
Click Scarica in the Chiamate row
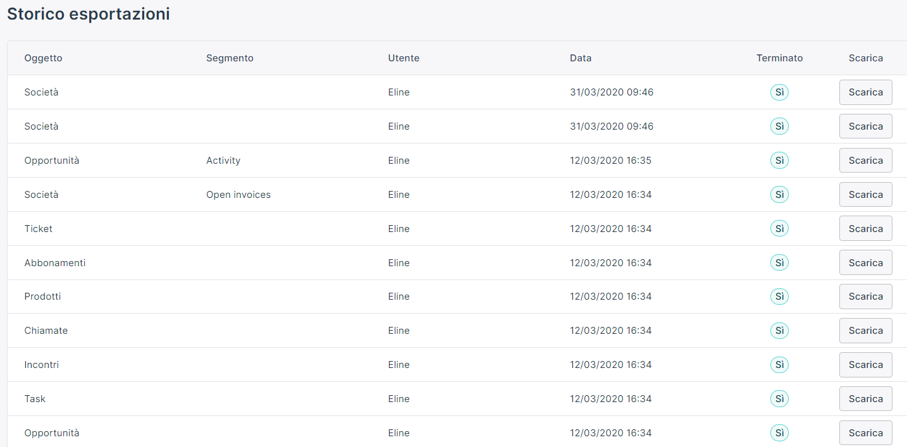coord(865,330)
